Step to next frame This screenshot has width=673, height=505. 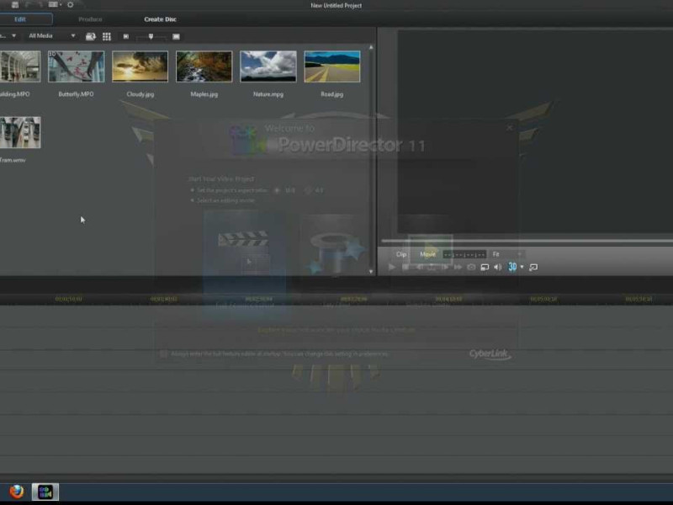pos(445,267)
